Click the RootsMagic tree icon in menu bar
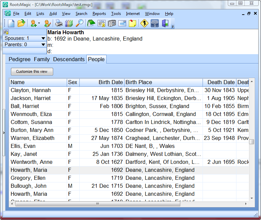The image size is (261, 220). coord(8,13)
